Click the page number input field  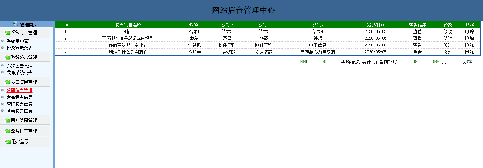pos(454,62)
